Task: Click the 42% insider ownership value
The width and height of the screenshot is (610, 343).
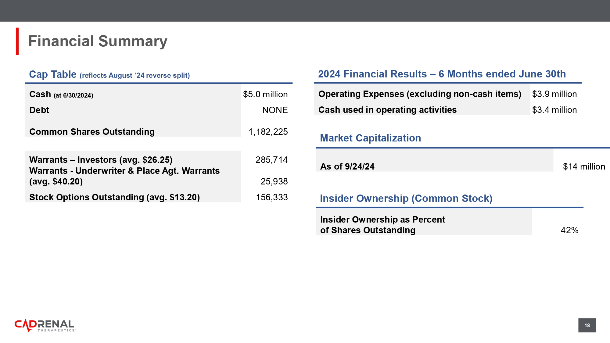Action: point(569,230)
